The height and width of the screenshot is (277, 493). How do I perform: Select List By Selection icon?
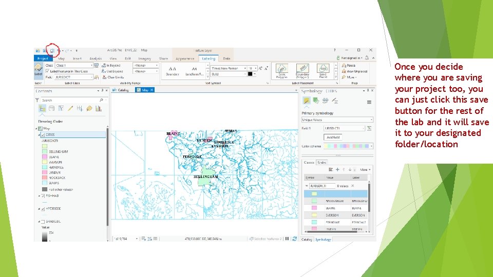(61, 109)
